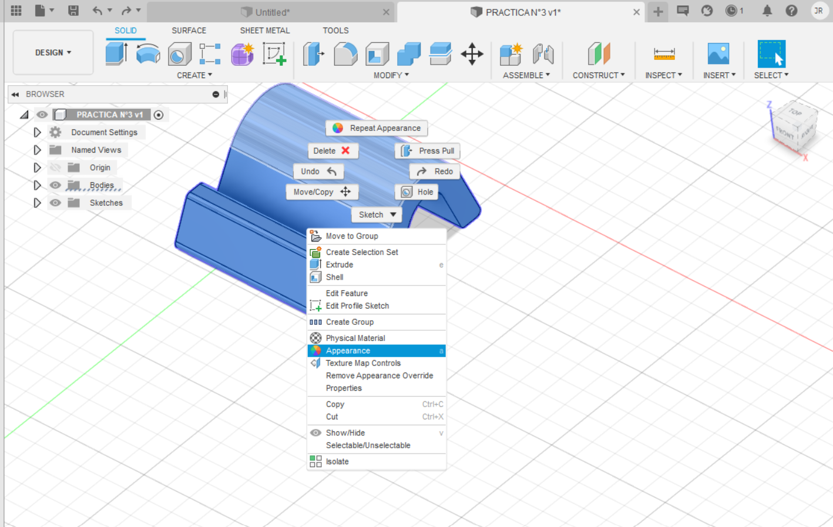Click the ViewCube TOP face
This screenshot has width=833, height=527.
click(x=795, y=112)
